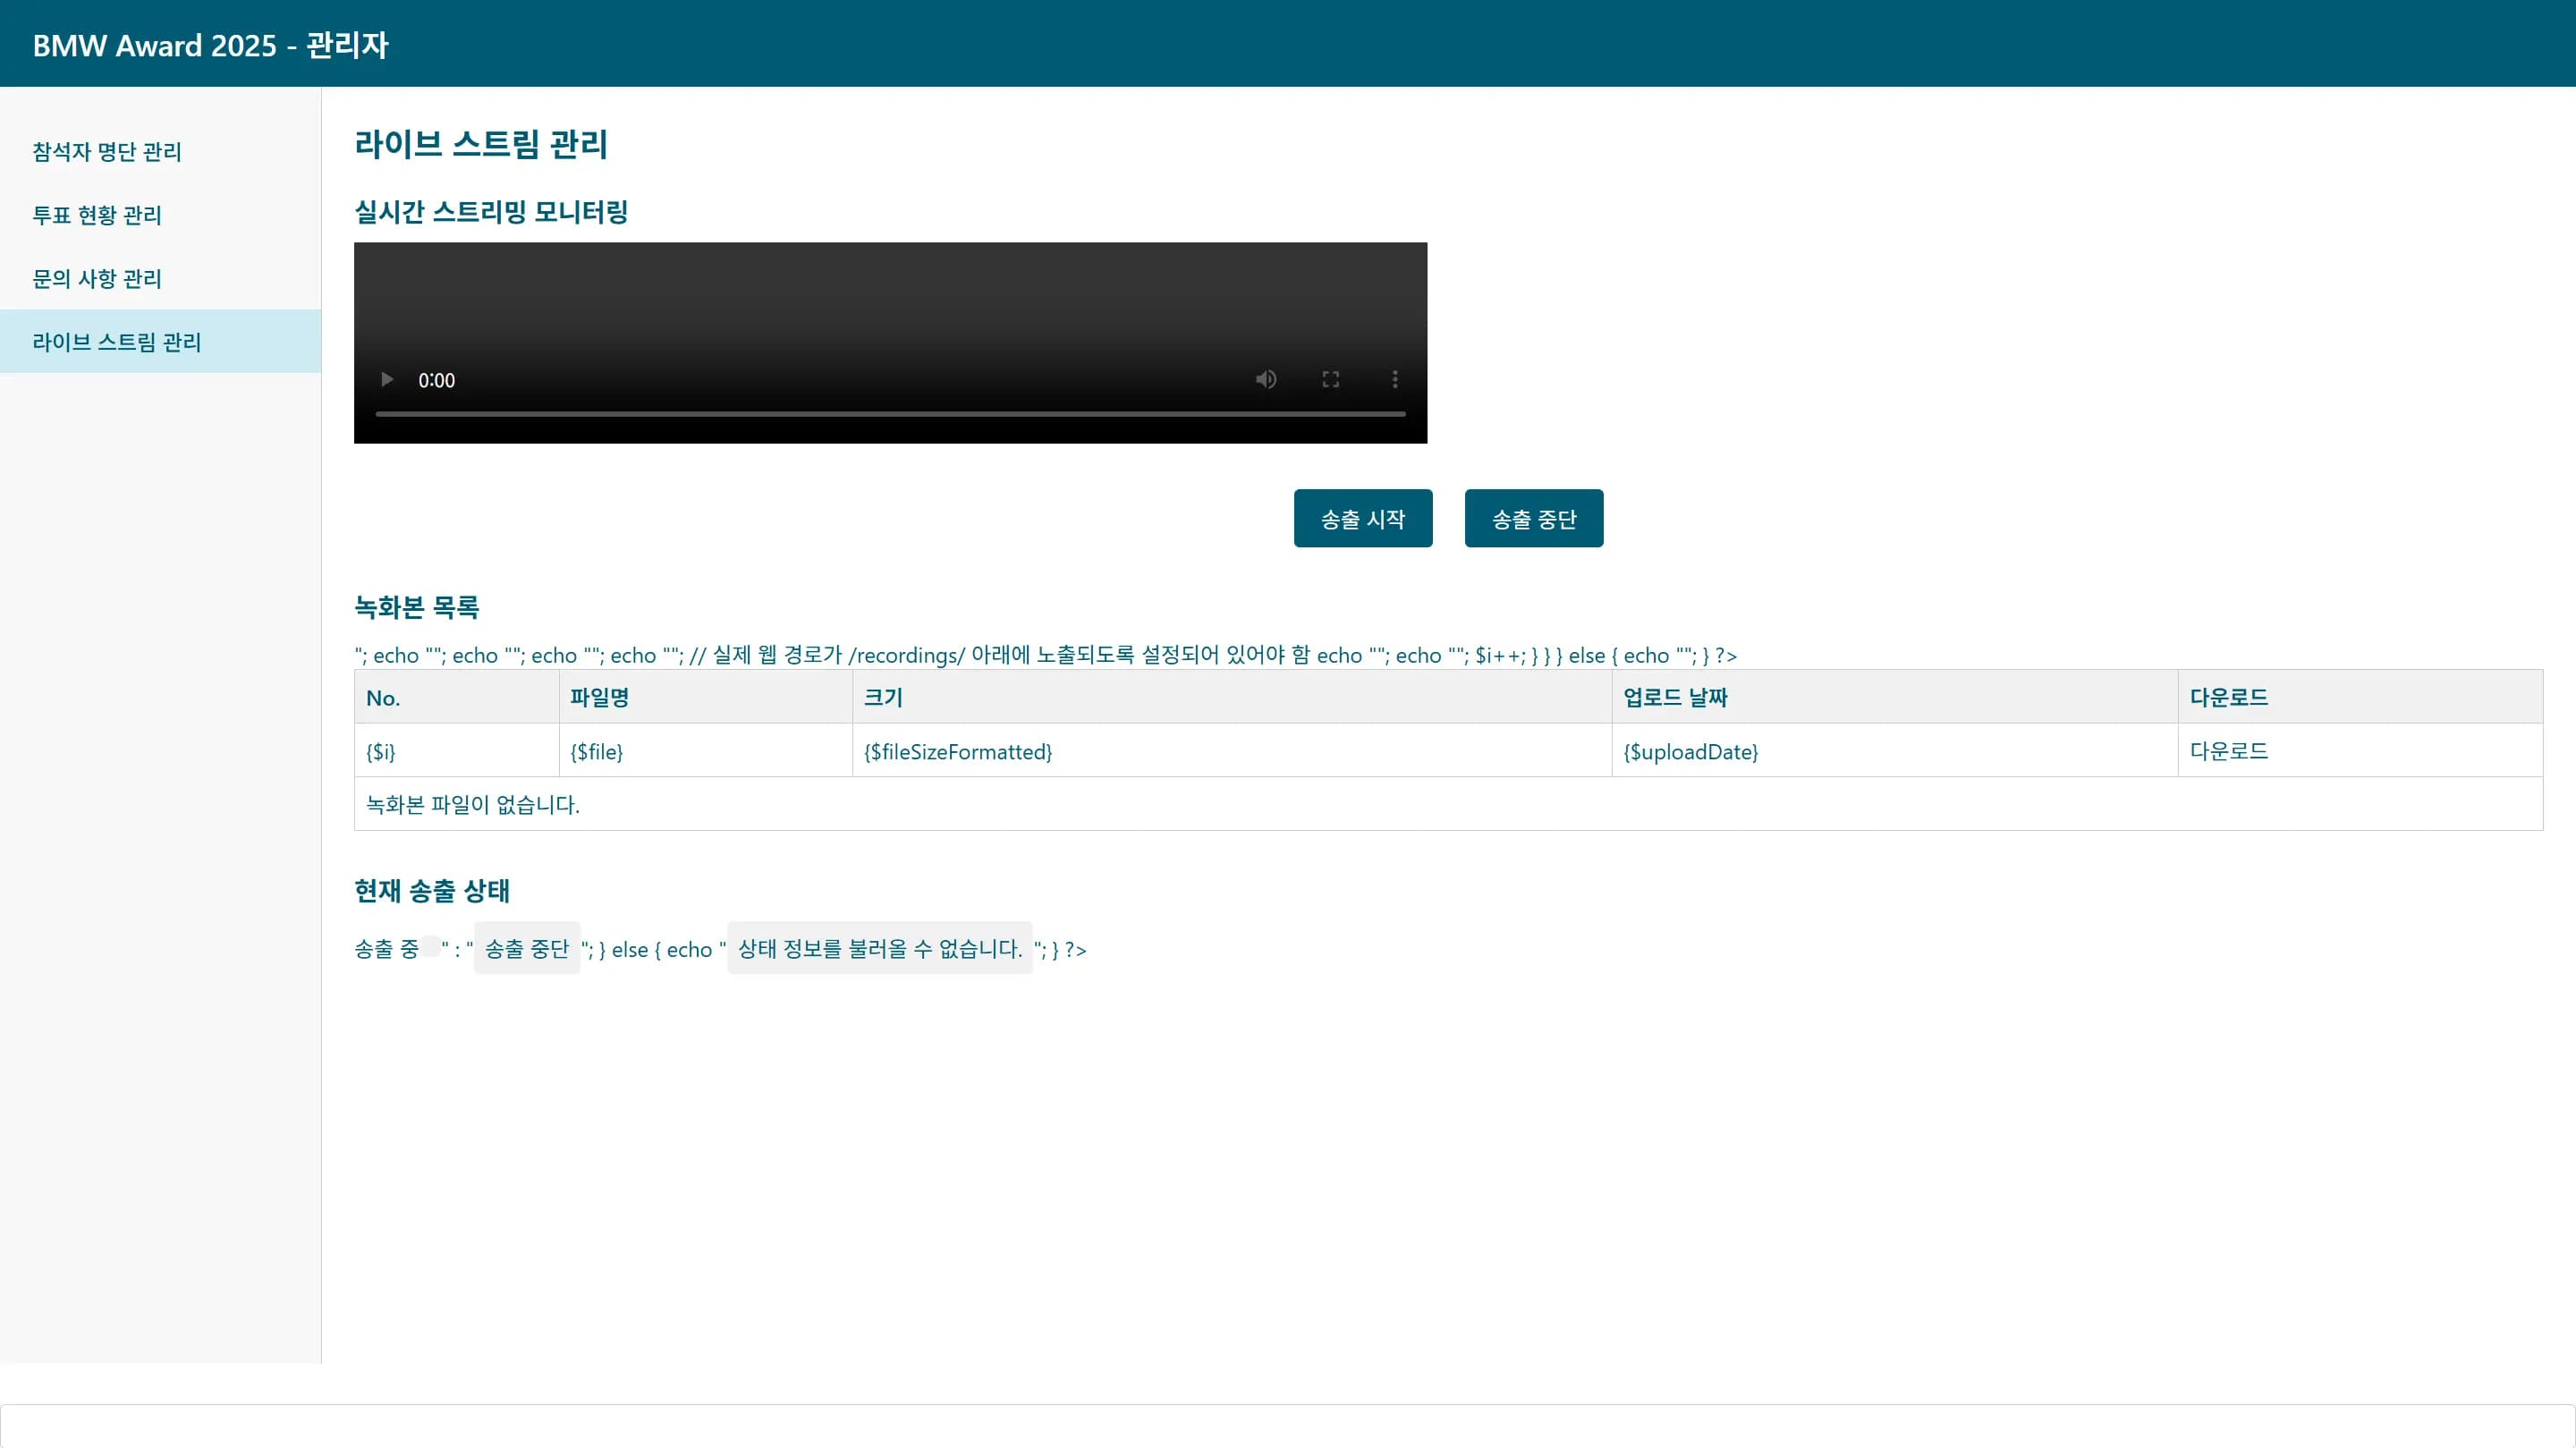
Task: Click the 송출 중단 button
Action: click(x=1533, y=518)
